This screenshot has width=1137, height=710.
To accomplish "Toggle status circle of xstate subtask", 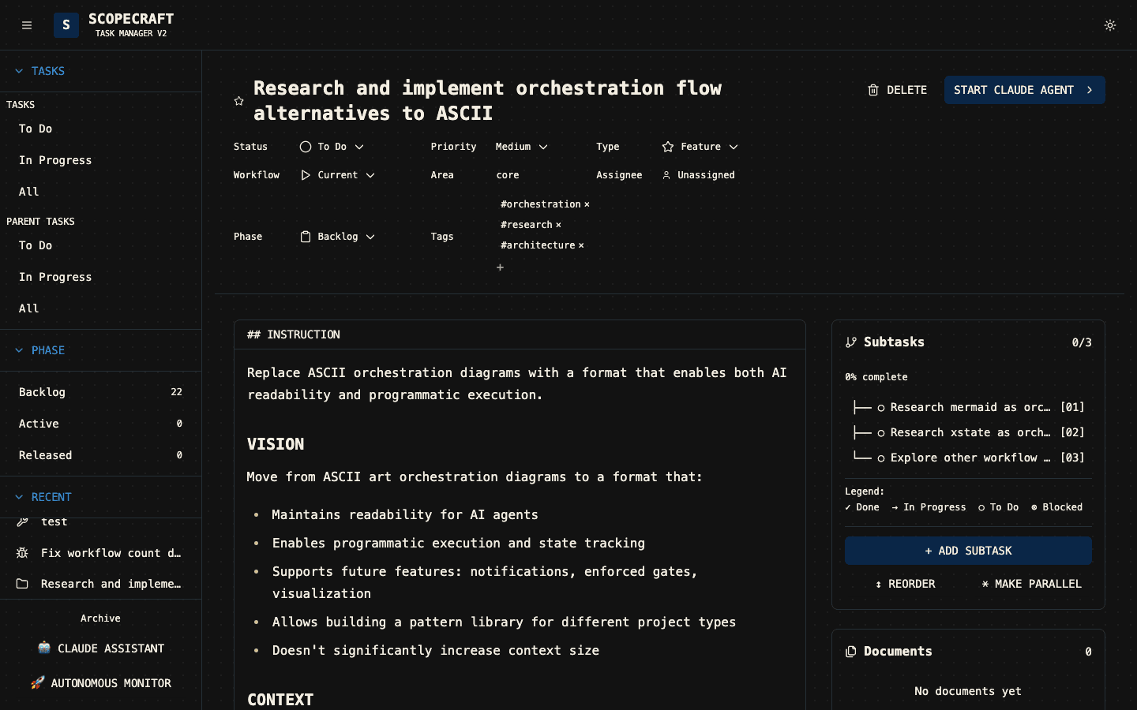I will tap(880, 433).
